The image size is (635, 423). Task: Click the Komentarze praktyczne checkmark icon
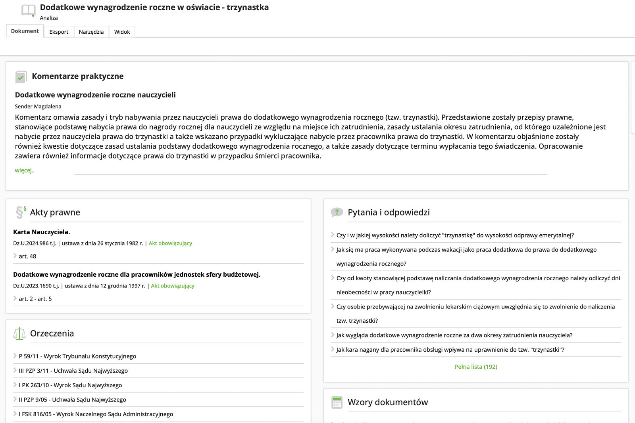point(21,77)
